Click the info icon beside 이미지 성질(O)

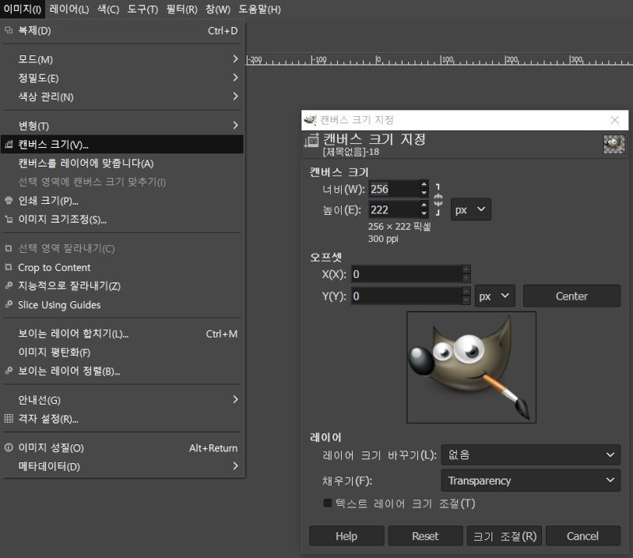9,447
